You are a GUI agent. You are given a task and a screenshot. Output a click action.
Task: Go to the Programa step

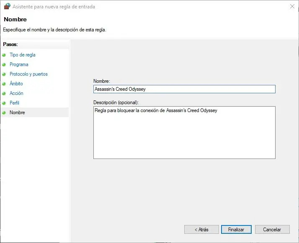coord(19,64)
